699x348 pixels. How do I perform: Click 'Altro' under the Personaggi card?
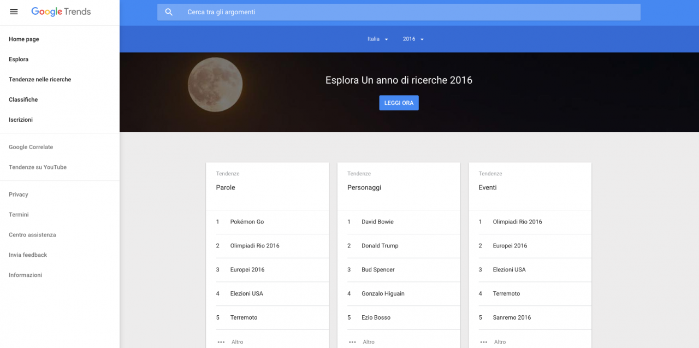point(369,342)
